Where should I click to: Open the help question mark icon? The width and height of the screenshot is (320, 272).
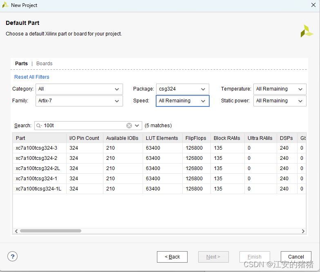pyautogui.click(x=12, y=257)
